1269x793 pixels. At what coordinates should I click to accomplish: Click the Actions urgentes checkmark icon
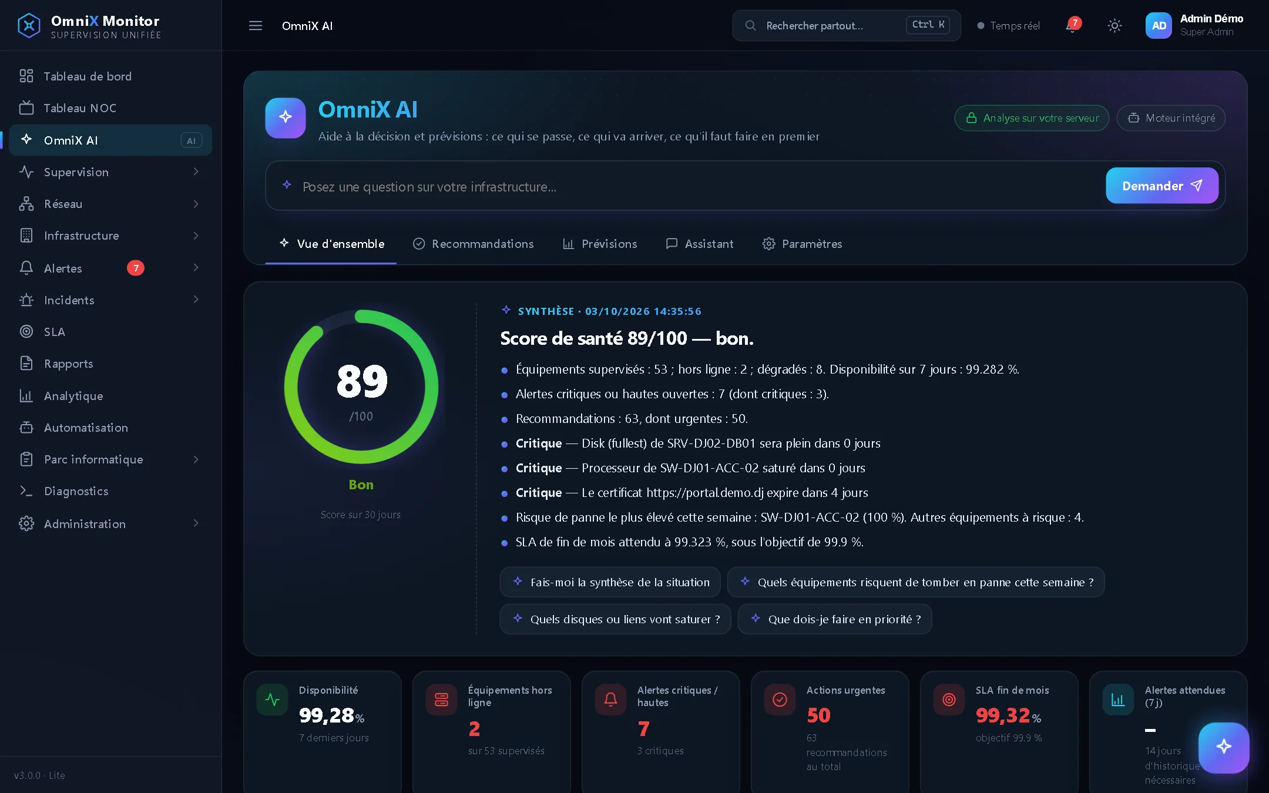tap(780, 699)
